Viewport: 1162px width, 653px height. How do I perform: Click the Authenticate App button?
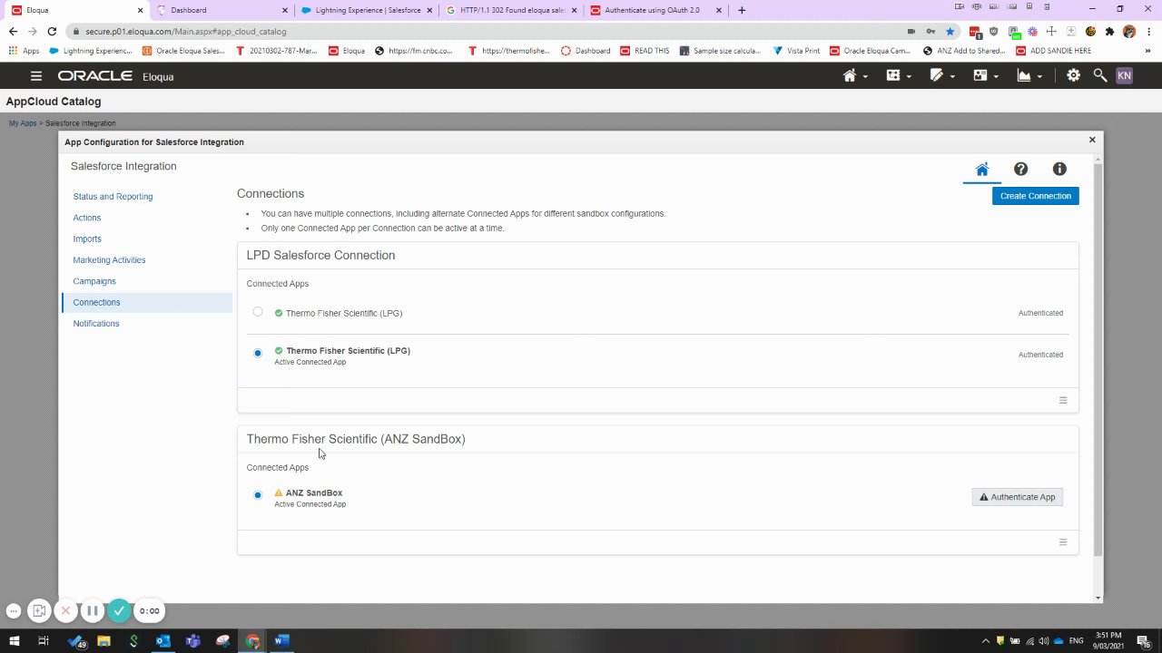click(x=1017, y=497)
